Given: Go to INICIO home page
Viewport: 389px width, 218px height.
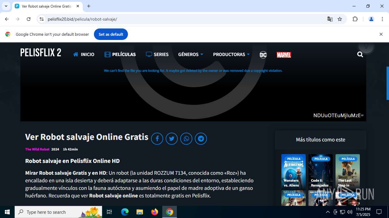Looking at the screenshot, I should pos(84,54).
